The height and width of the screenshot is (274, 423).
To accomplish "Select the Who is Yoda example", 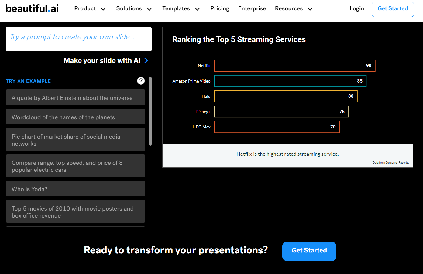I will point(75,188).
